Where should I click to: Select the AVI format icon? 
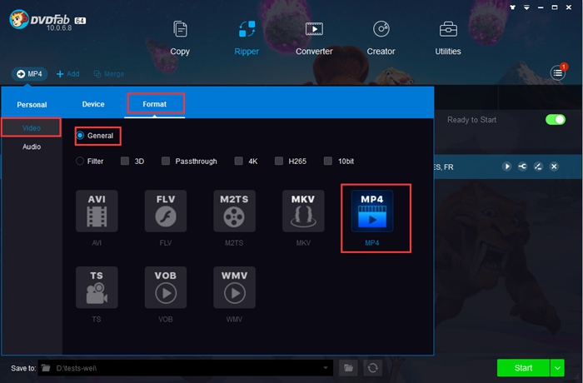97,211
